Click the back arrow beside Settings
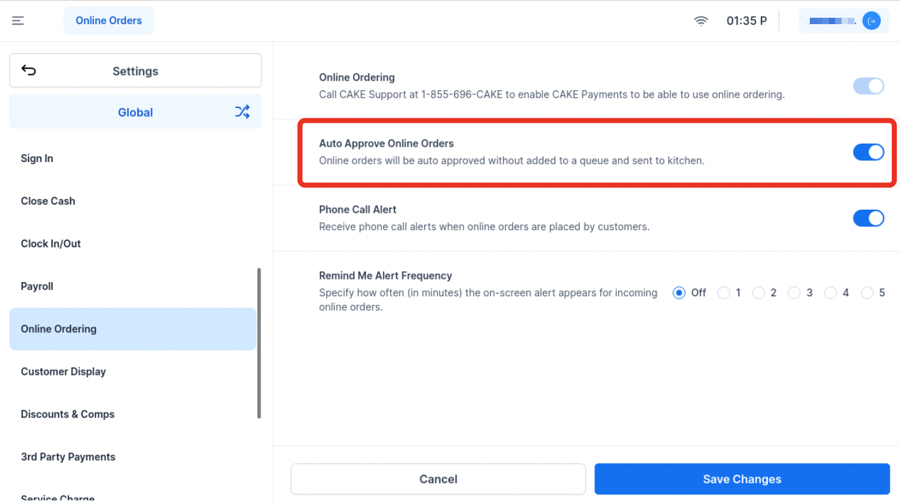The height and width of the screenshot is (502, 900). 29,71
